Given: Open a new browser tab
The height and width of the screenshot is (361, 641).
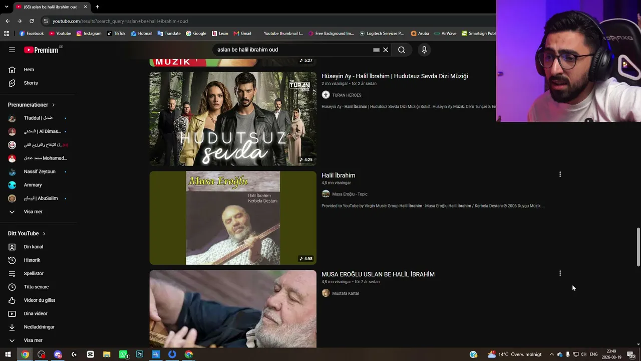Looking at the screenshot, I should (x=97, y=7).
